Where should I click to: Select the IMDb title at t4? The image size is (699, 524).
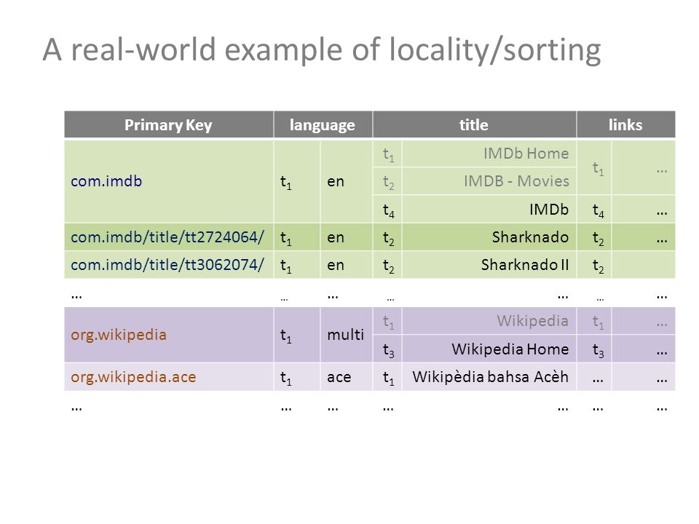click(x=489, y=209)
